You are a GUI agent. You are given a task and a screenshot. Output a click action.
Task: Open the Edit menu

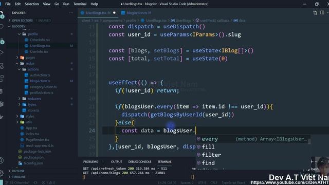pos(17,4)
